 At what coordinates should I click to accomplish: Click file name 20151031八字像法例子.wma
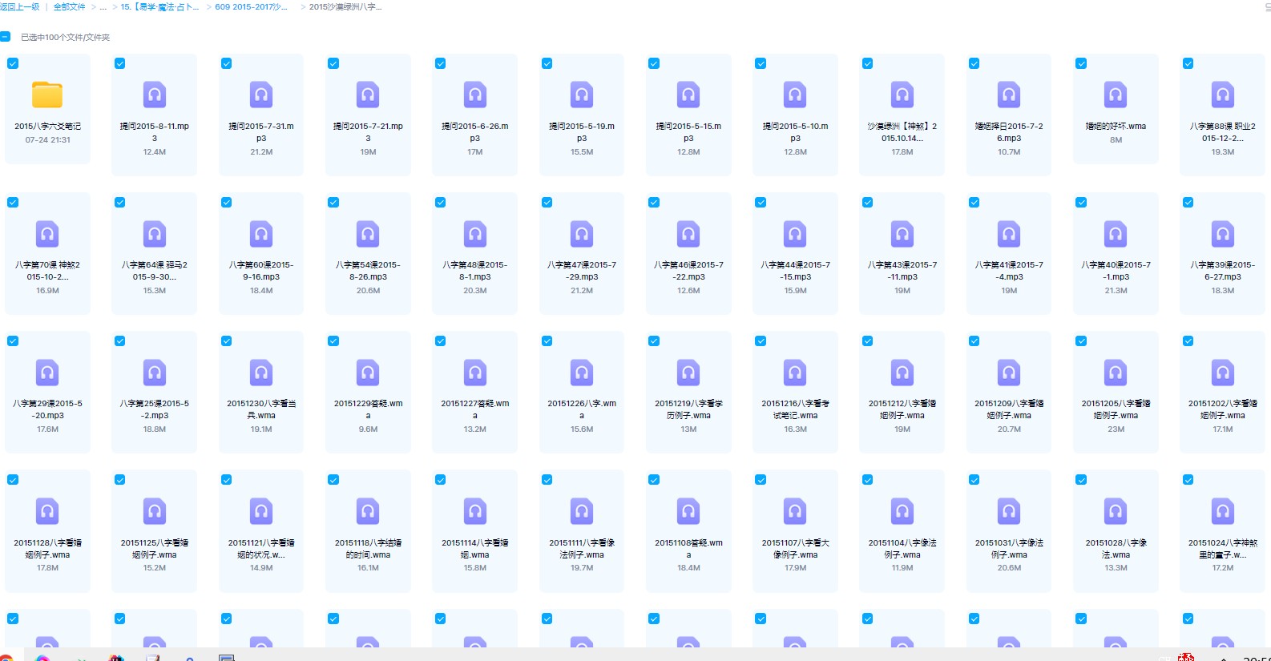(x=1009, y=548)
